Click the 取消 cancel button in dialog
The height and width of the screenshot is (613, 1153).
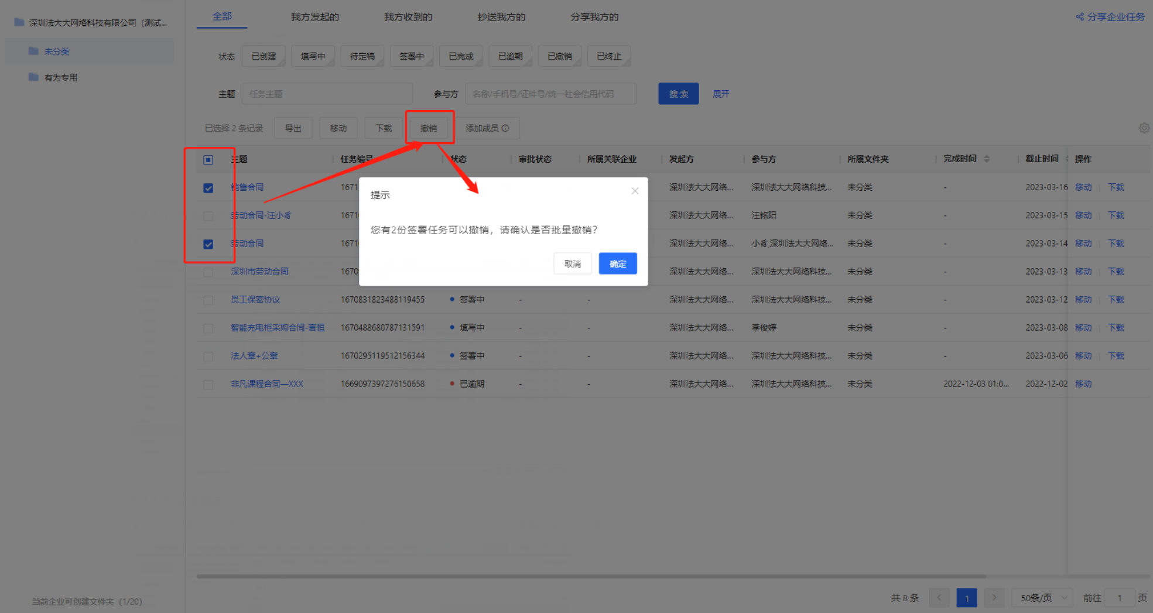pos(572,264)
